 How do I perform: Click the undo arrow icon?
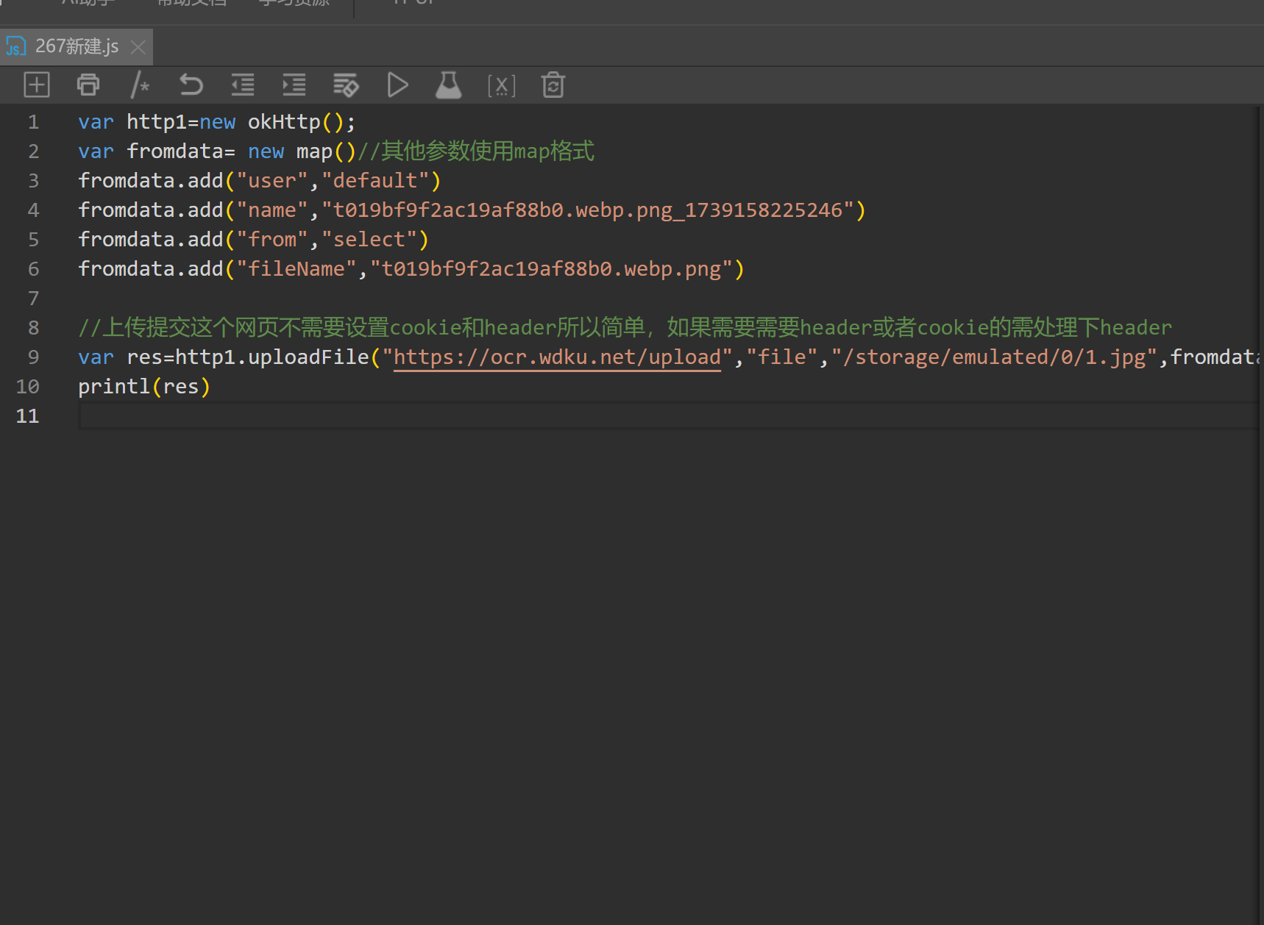point(191,85)
